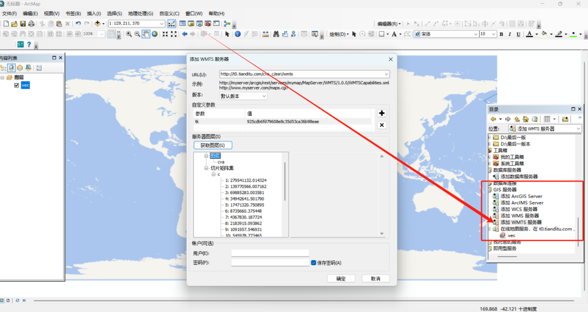Toggle the 保存密码 checkbox

[314, 263]
